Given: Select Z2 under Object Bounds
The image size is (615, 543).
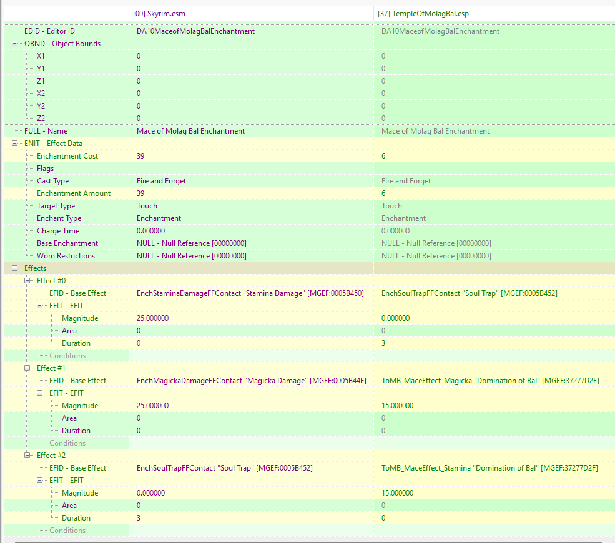Looking at the screenshot, I should (x=41, y=119).
